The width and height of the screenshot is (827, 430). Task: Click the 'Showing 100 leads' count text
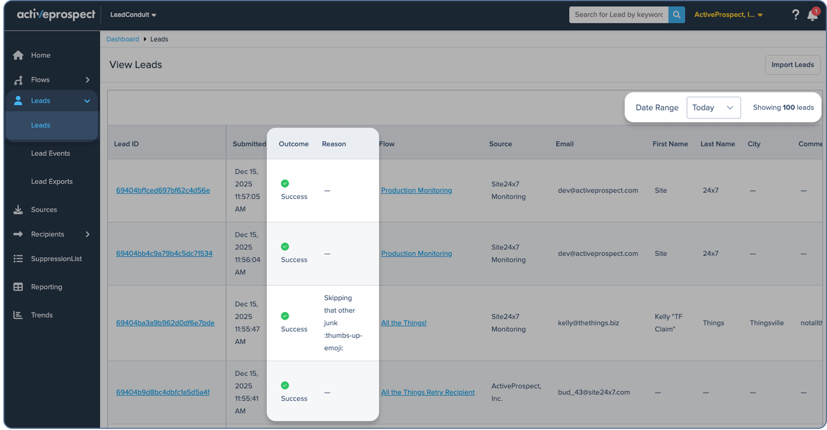[783, 107]
